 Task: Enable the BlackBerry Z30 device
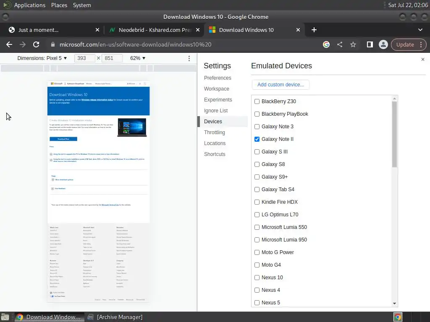coord(257,101)
